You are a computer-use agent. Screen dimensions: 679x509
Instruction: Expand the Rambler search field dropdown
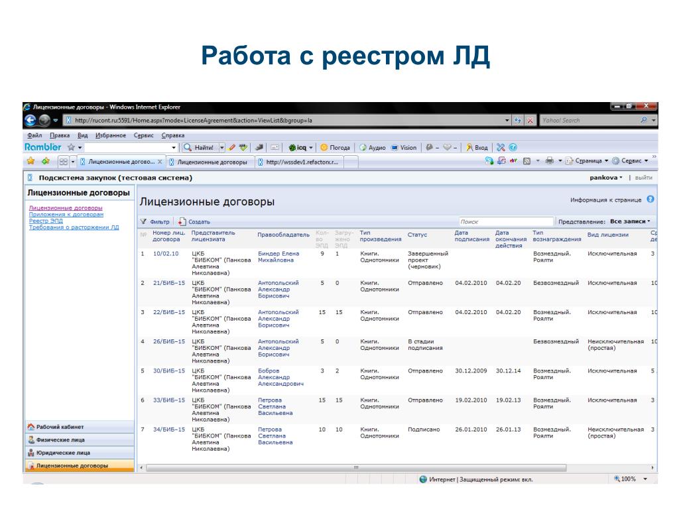click(174, 148)
